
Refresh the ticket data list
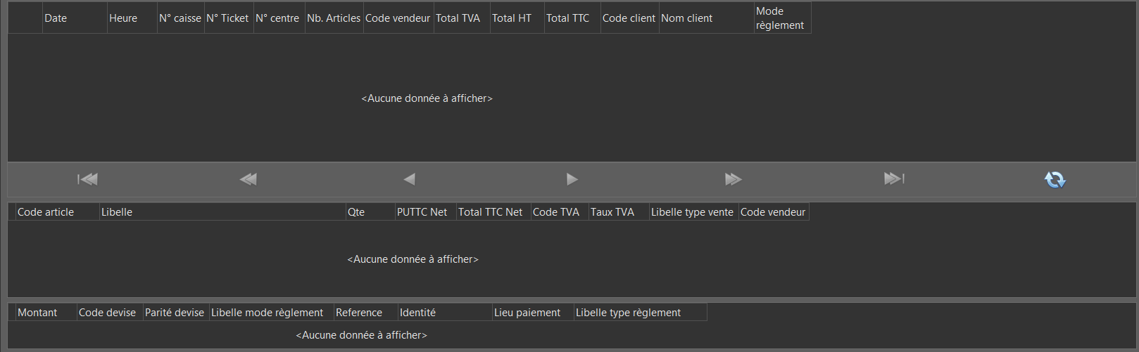pyautogui.click(x=1055, y=180)
